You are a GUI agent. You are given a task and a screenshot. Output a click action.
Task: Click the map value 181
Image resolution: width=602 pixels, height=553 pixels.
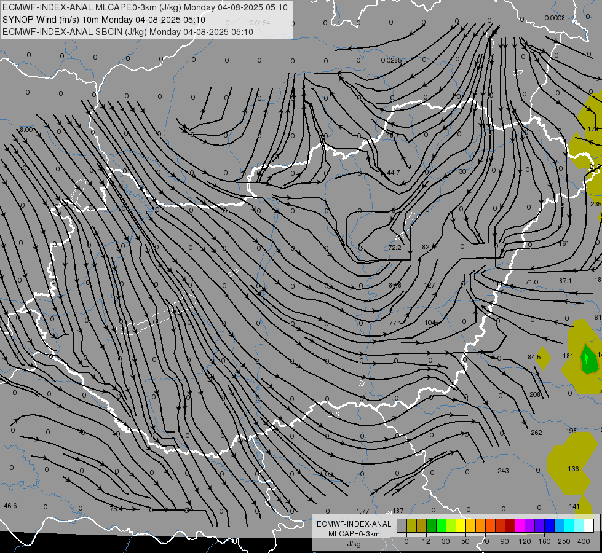pos(568,356)
